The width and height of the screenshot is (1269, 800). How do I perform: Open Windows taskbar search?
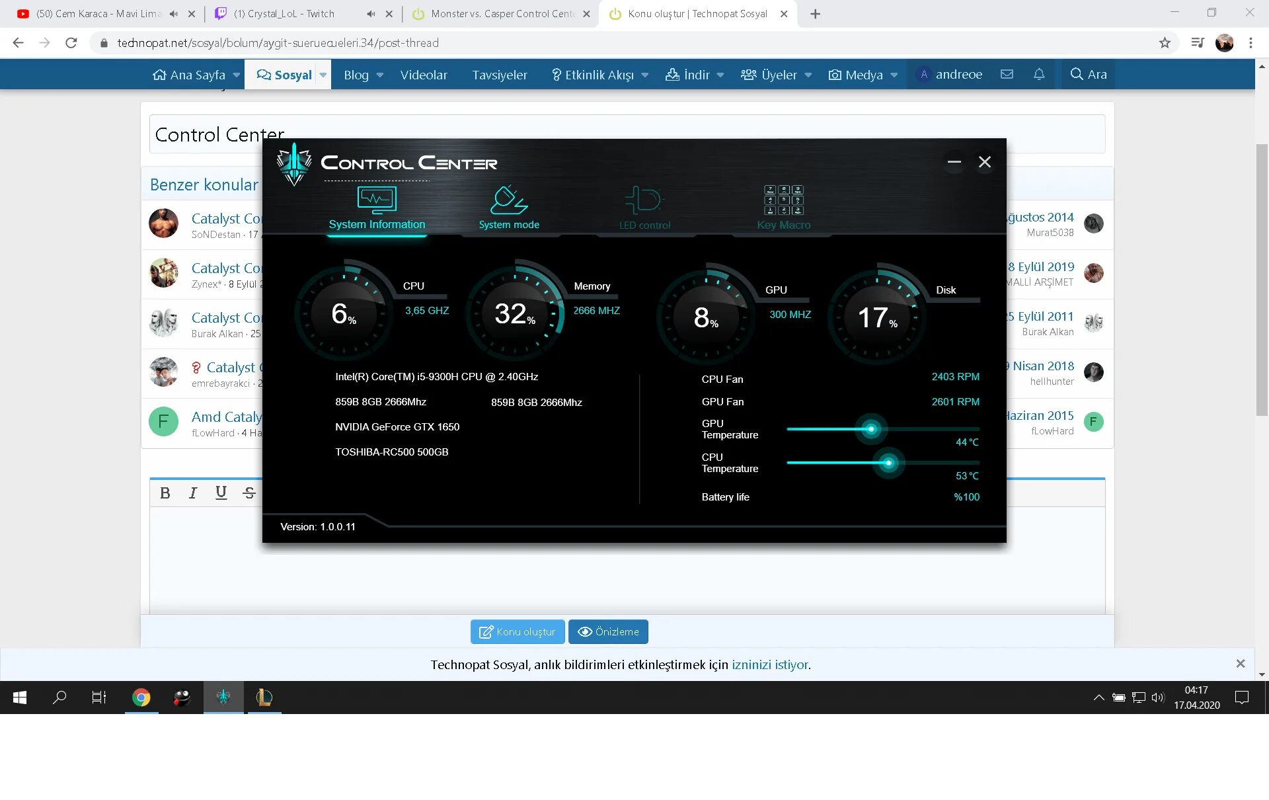[x=59, y=698]
